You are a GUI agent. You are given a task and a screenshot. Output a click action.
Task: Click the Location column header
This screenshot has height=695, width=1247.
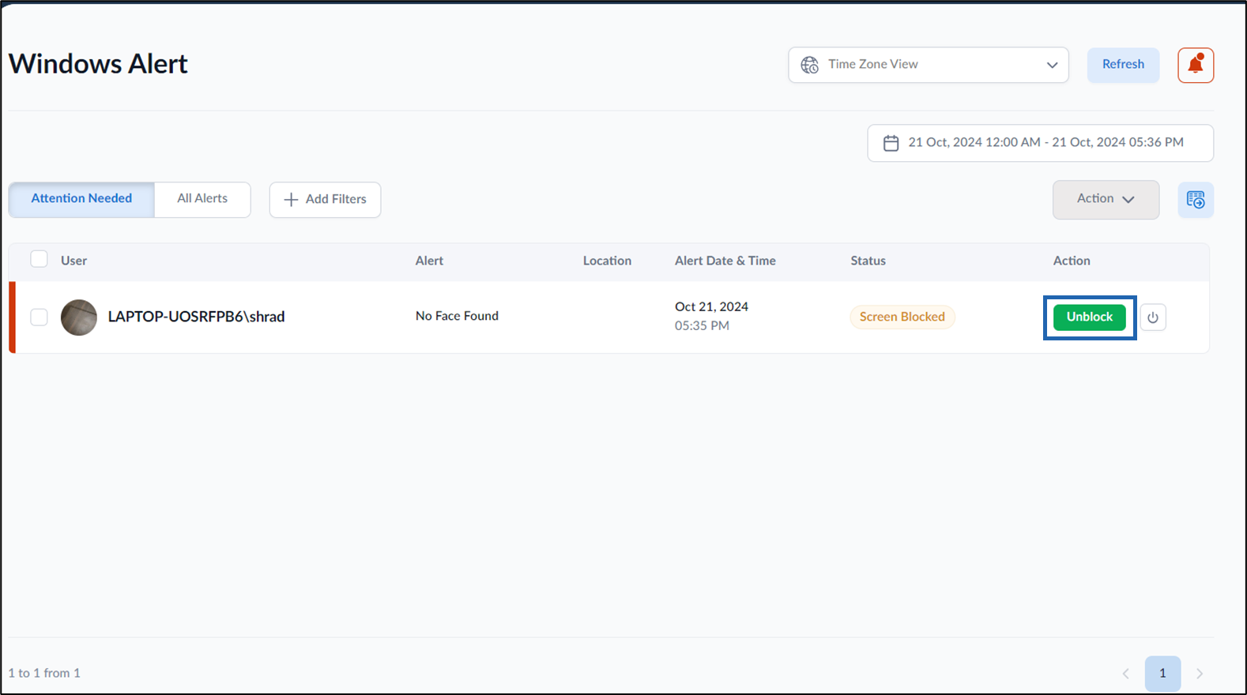607,261
